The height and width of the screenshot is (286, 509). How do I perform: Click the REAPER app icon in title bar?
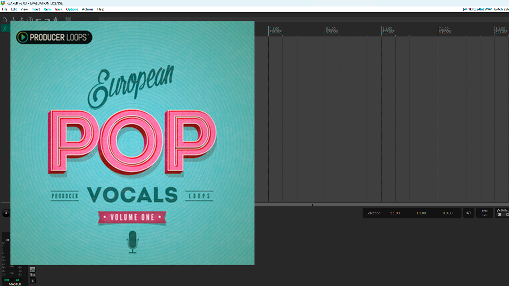3,3
